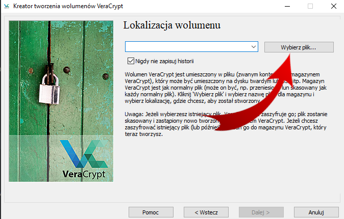The image size is (344, 219).
Task: Click the Pomoc help button
Action: click(x=151, y=212)
